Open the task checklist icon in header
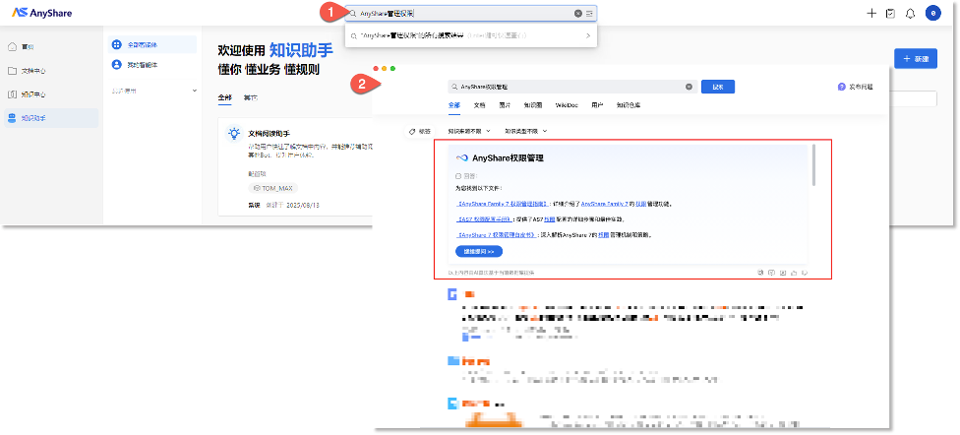The width and height of the screenshot is (960, 435). point(891,14)
